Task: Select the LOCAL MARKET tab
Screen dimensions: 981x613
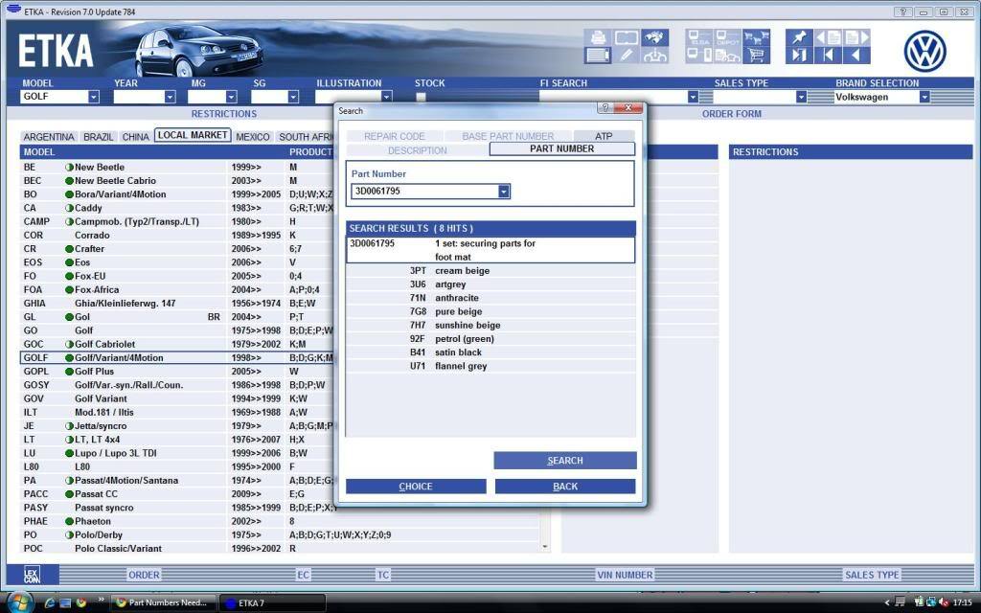Action: [x=193, y=135]
